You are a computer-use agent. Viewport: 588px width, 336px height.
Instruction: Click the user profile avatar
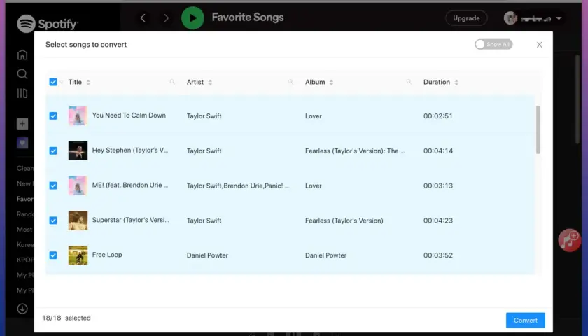coord(510,18)
